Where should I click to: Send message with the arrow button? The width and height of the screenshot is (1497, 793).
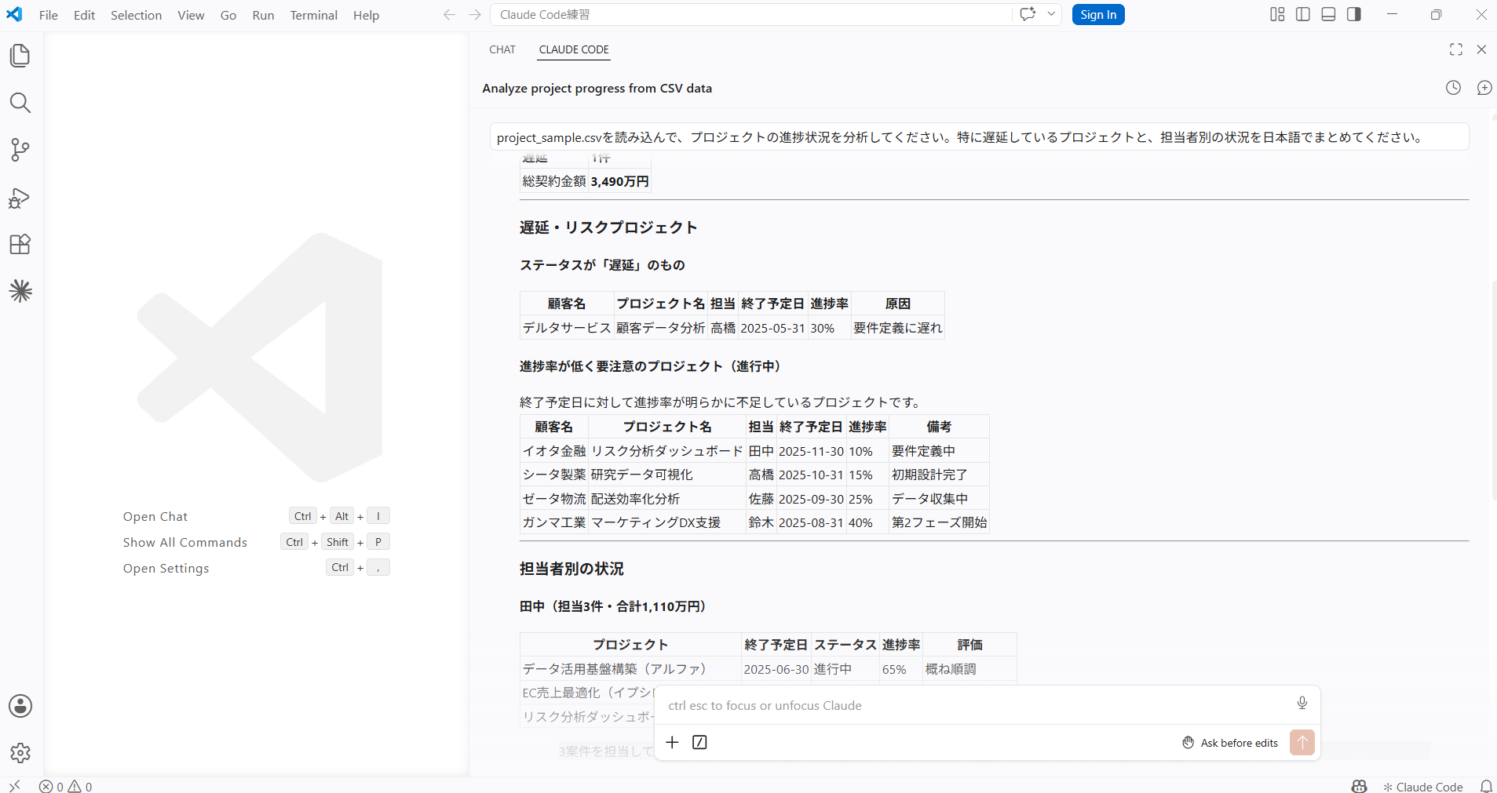[1302, 742]
